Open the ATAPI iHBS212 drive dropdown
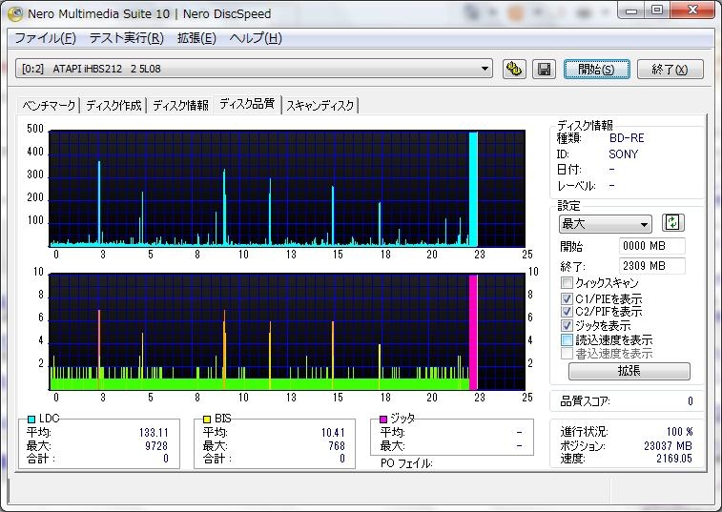Screen dimensions: 722x512 coord(254,69)
